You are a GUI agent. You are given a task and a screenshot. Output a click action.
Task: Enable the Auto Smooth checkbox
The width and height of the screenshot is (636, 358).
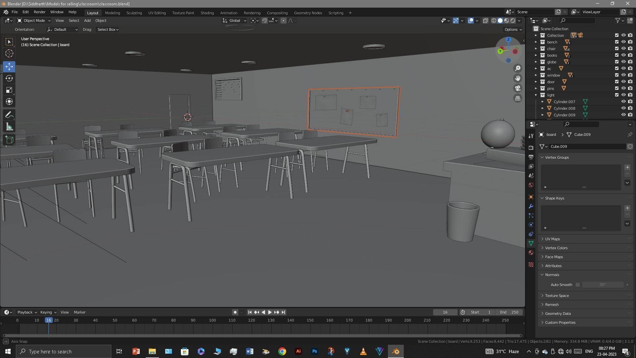[x=578, y=285]
